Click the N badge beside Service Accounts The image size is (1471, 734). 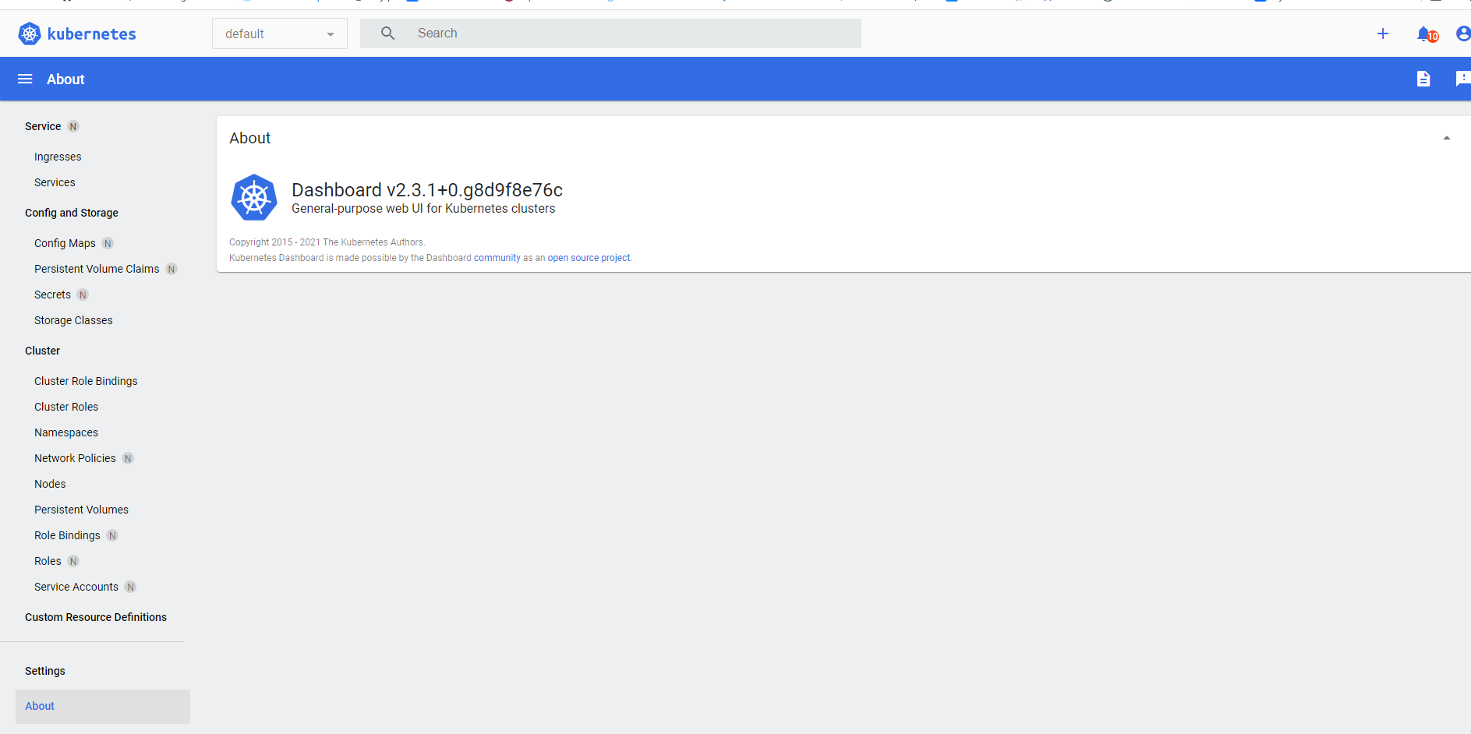tap(130, 587)
